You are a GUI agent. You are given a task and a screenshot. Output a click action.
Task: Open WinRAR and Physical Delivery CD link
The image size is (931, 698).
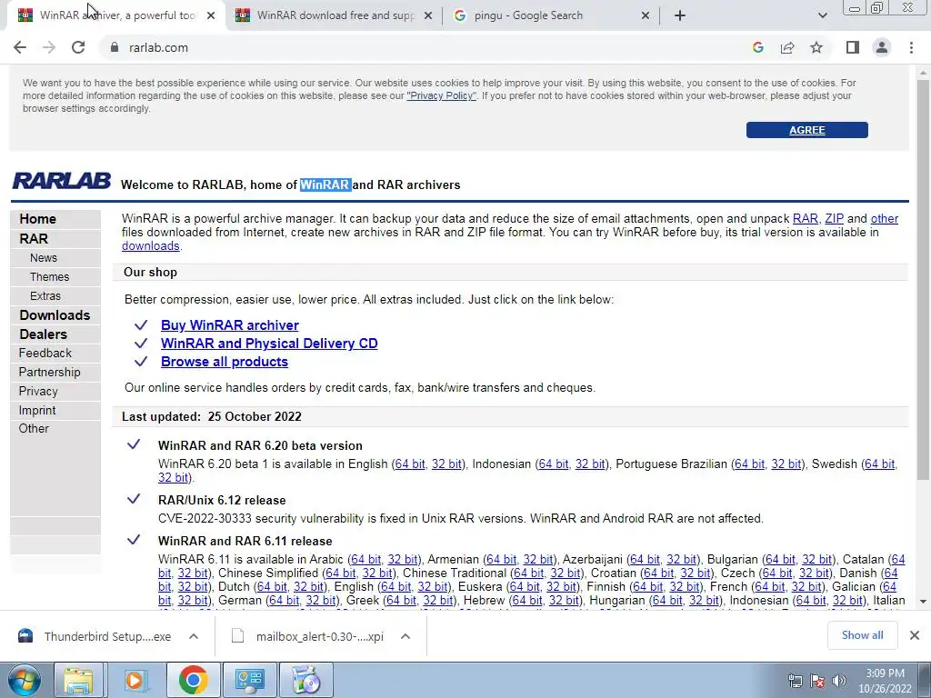click(269, 344)
